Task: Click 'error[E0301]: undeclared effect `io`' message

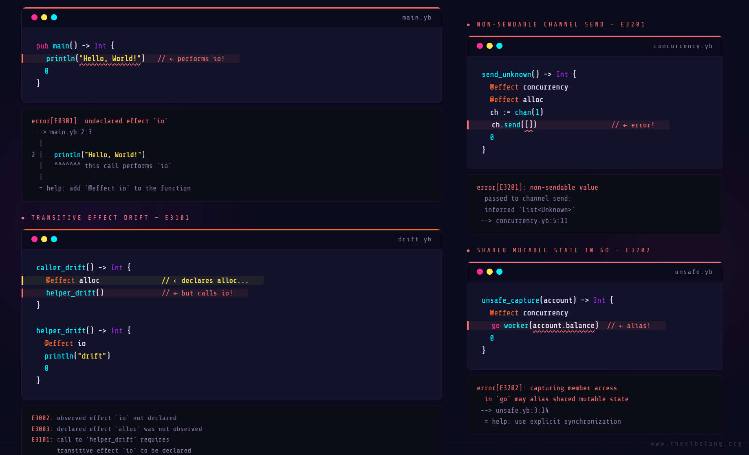Action: click(99, 121)
